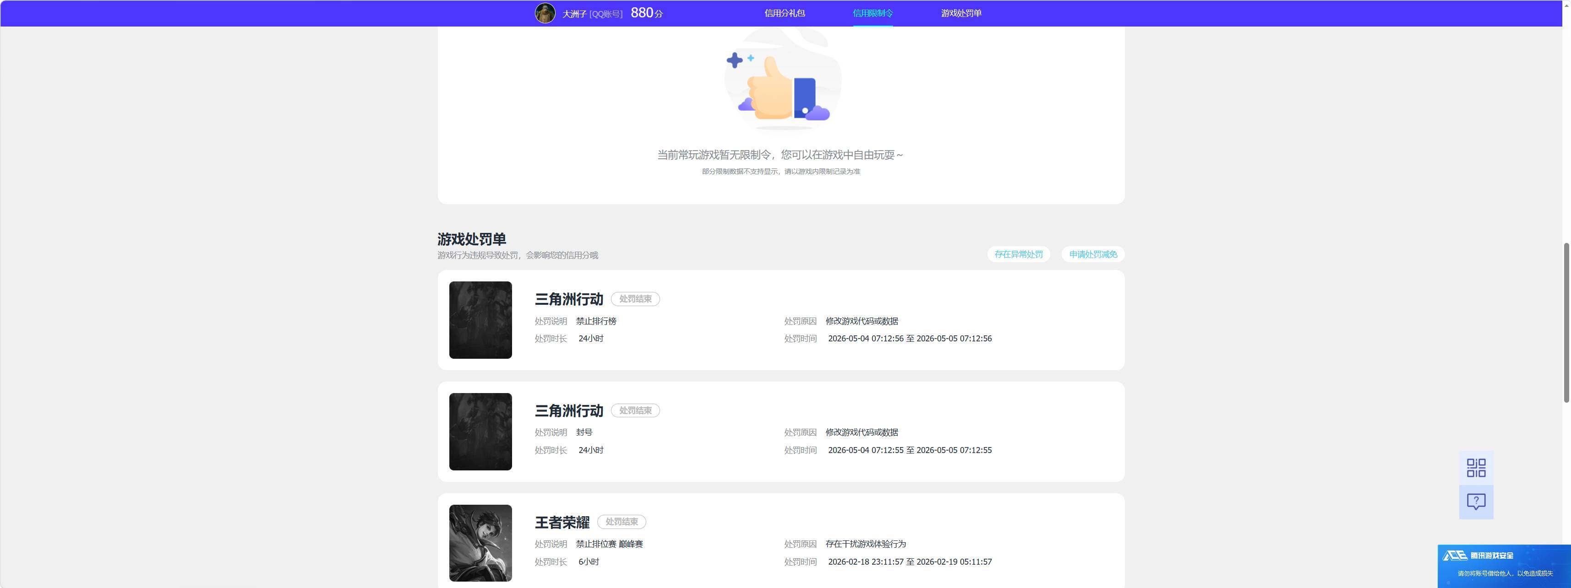Click the 当前常玩游戏暂无限制令 message

(x=780, y=155)
